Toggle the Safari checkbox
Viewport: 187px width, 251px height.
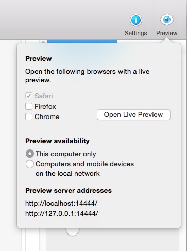click(x=29, y=96)
